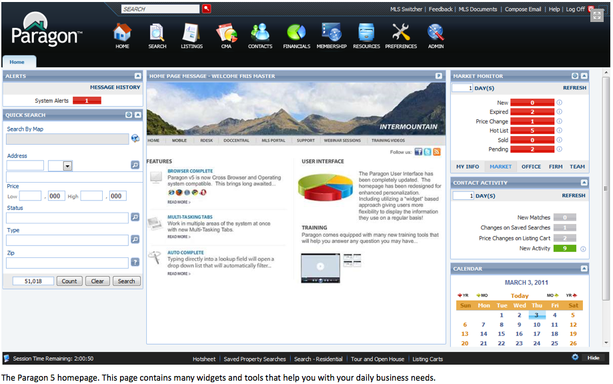Switch to the Home tab
The height and width of the screenshot is (384, 613).
pyautogui.click(x=19, y=62)
